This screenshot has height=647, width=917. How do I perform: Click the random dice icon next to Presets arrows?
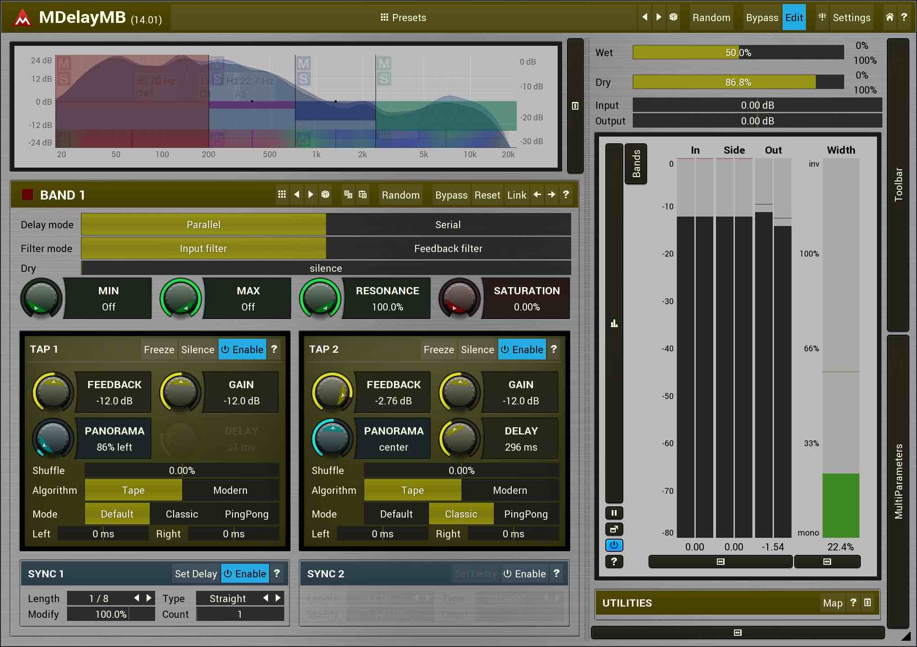(x=673, y=17)
